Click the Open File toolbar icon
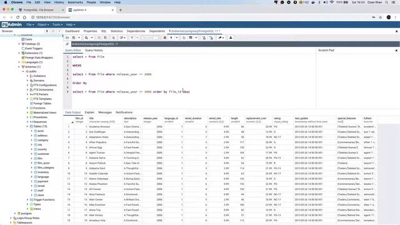The height and width of the screenshot is (225, 400). click(x=67, y=37)
